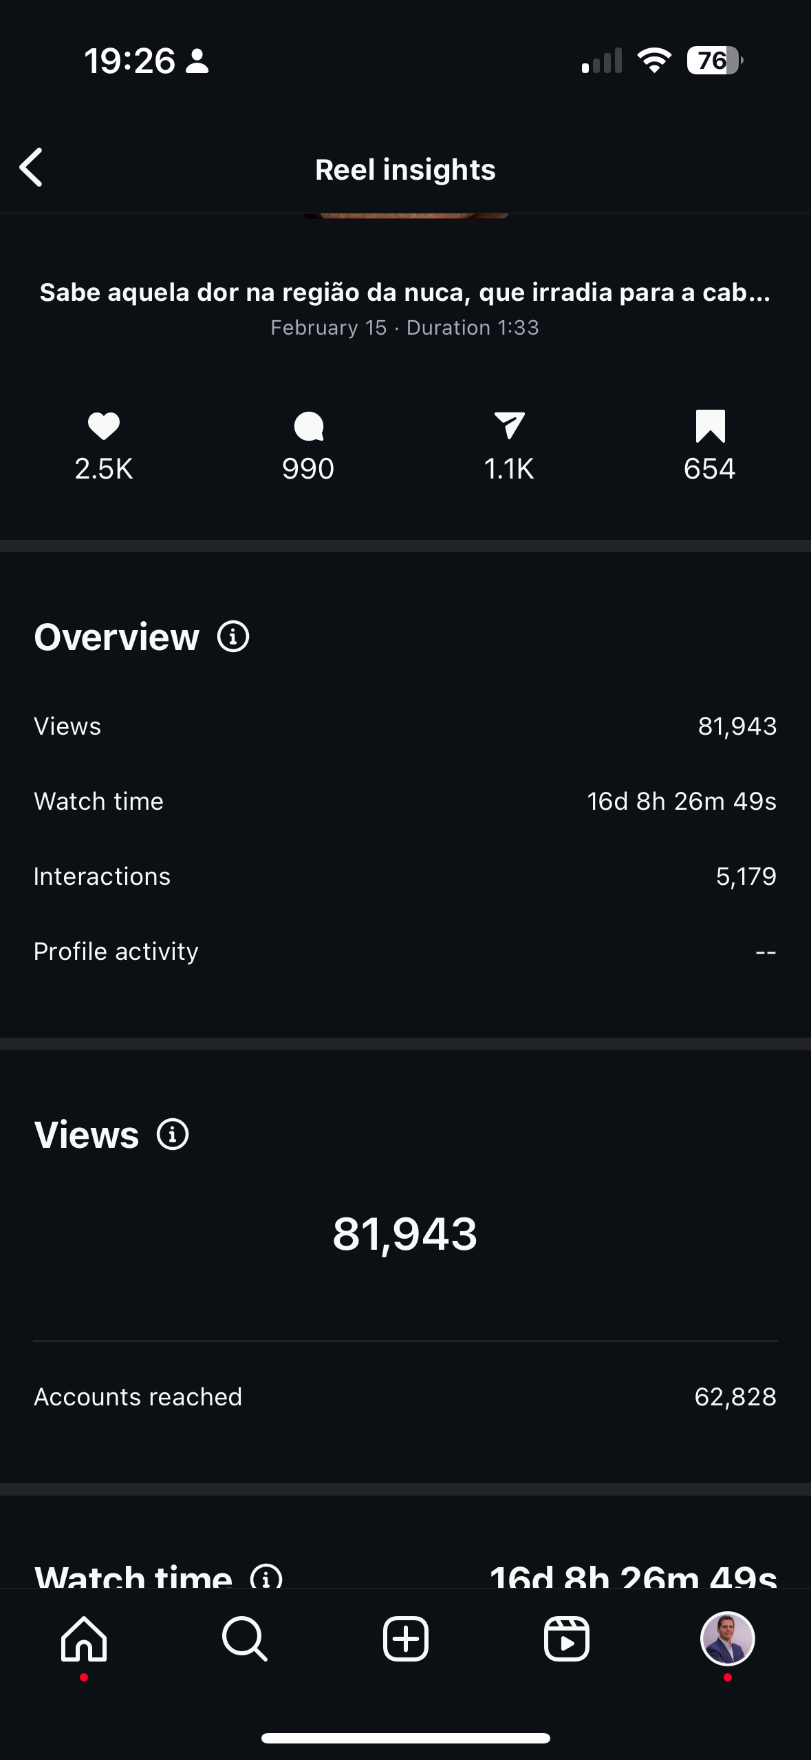Viewport: 811px width, 1760px height.
Task: Open the Overview info icon
Action: click(233, 636)
